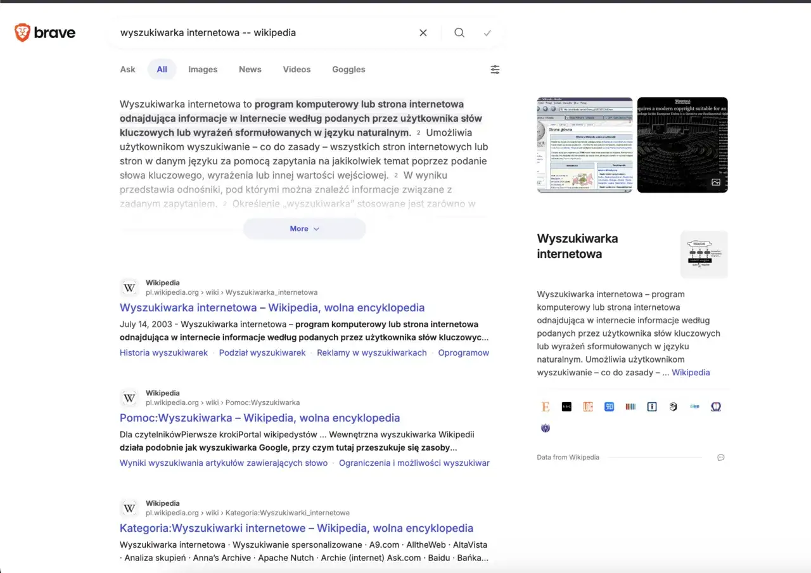This screenshot has height=573, width=811.
Task: Open the dark parliament chamber thumbnail
Action: click(682, 145)
